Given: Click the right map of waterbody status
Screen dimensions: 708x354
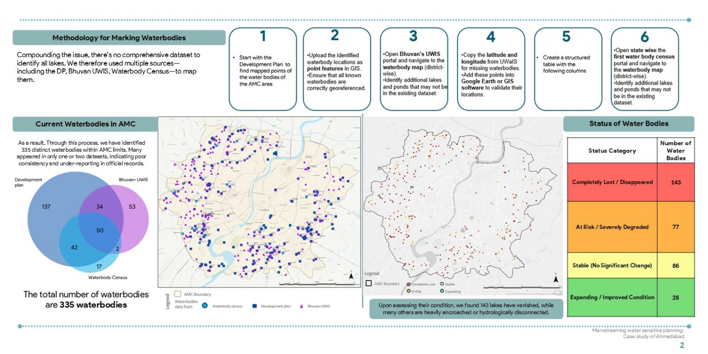Looking at the screenshot, I should (x=463, y=206).
